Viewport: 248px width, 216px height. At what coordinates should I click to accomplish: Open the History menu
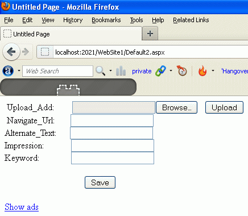point(73,20)
